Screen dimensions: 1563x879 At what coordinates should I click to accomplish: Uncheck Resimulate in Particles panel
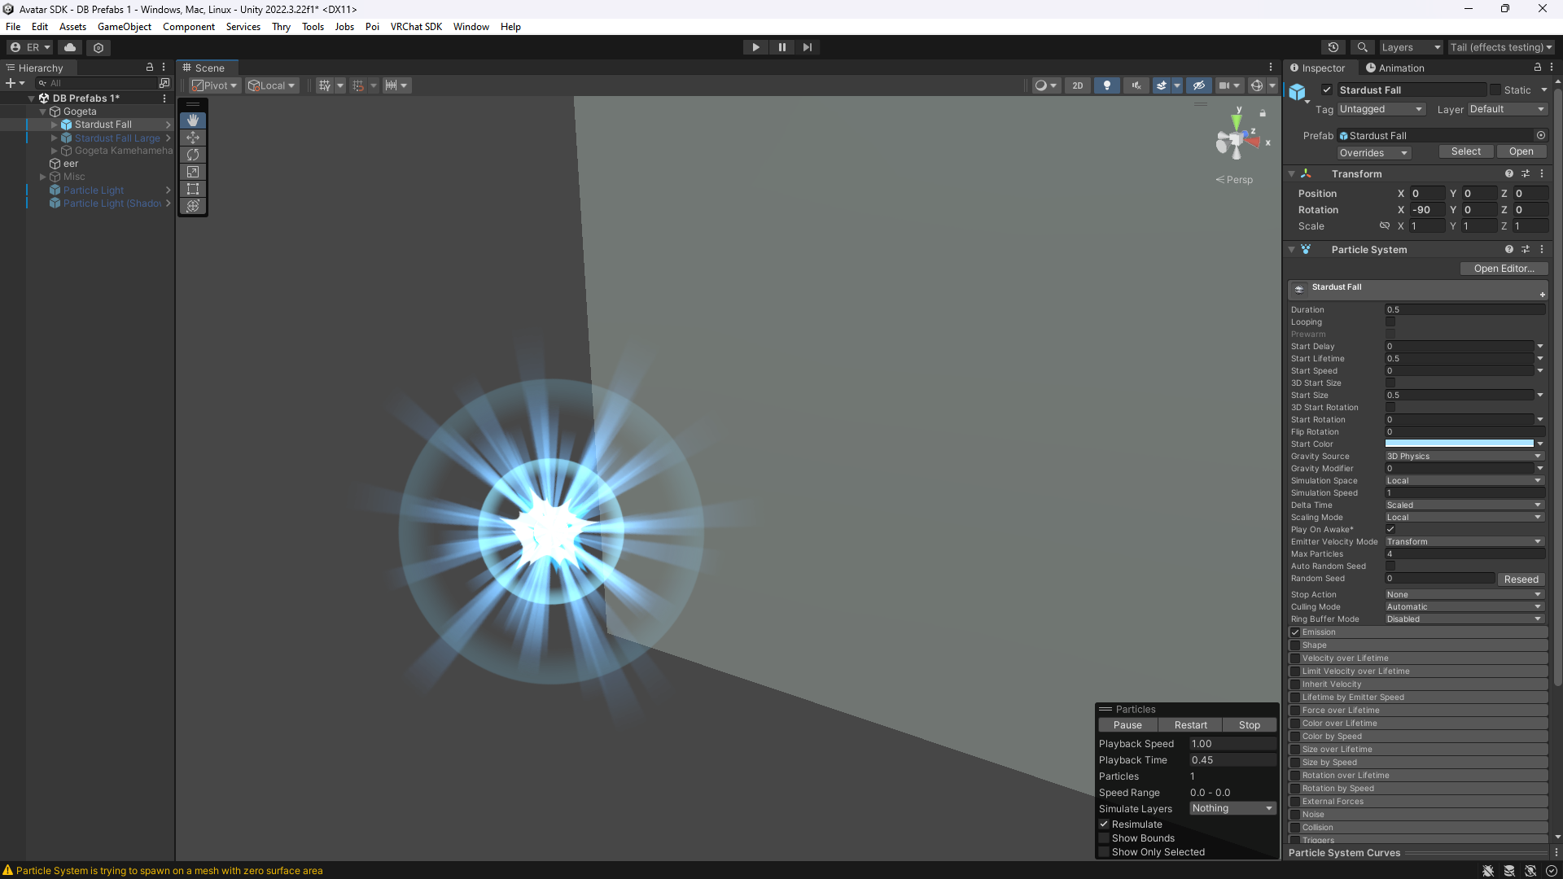tap(1105, 824)
